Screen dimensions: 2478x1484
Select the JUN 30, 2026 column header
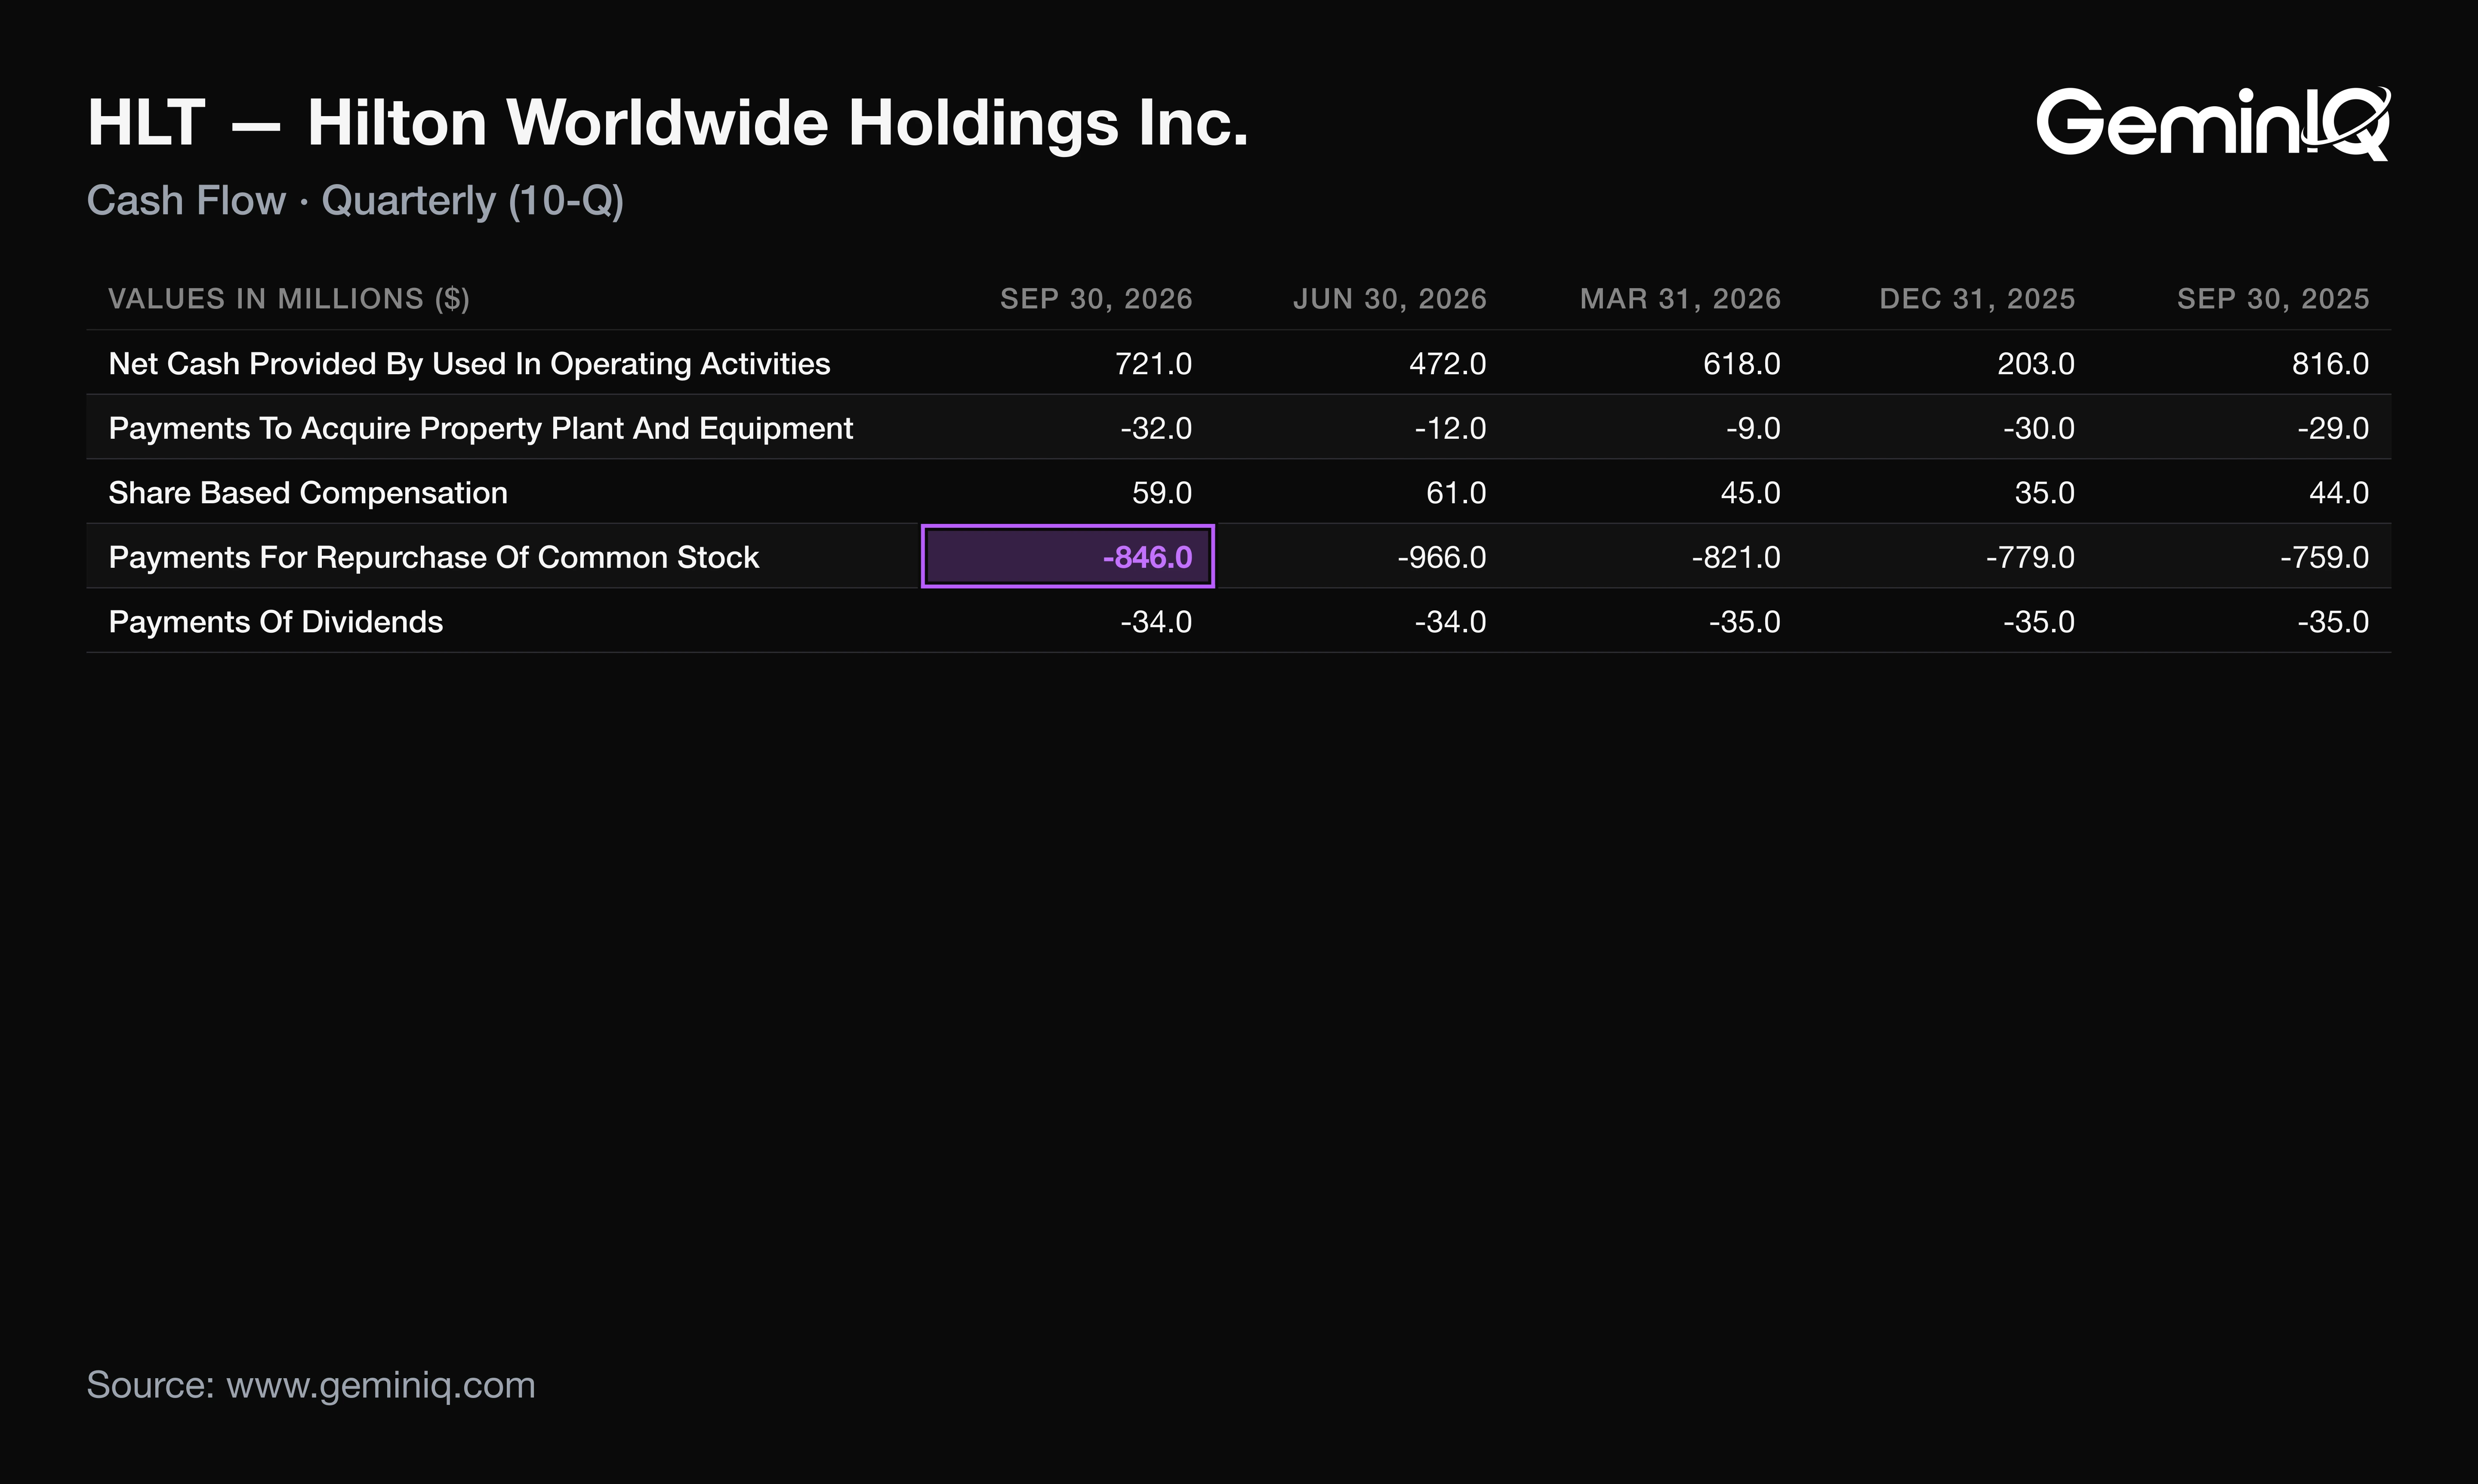click(x=1390, y=299)
